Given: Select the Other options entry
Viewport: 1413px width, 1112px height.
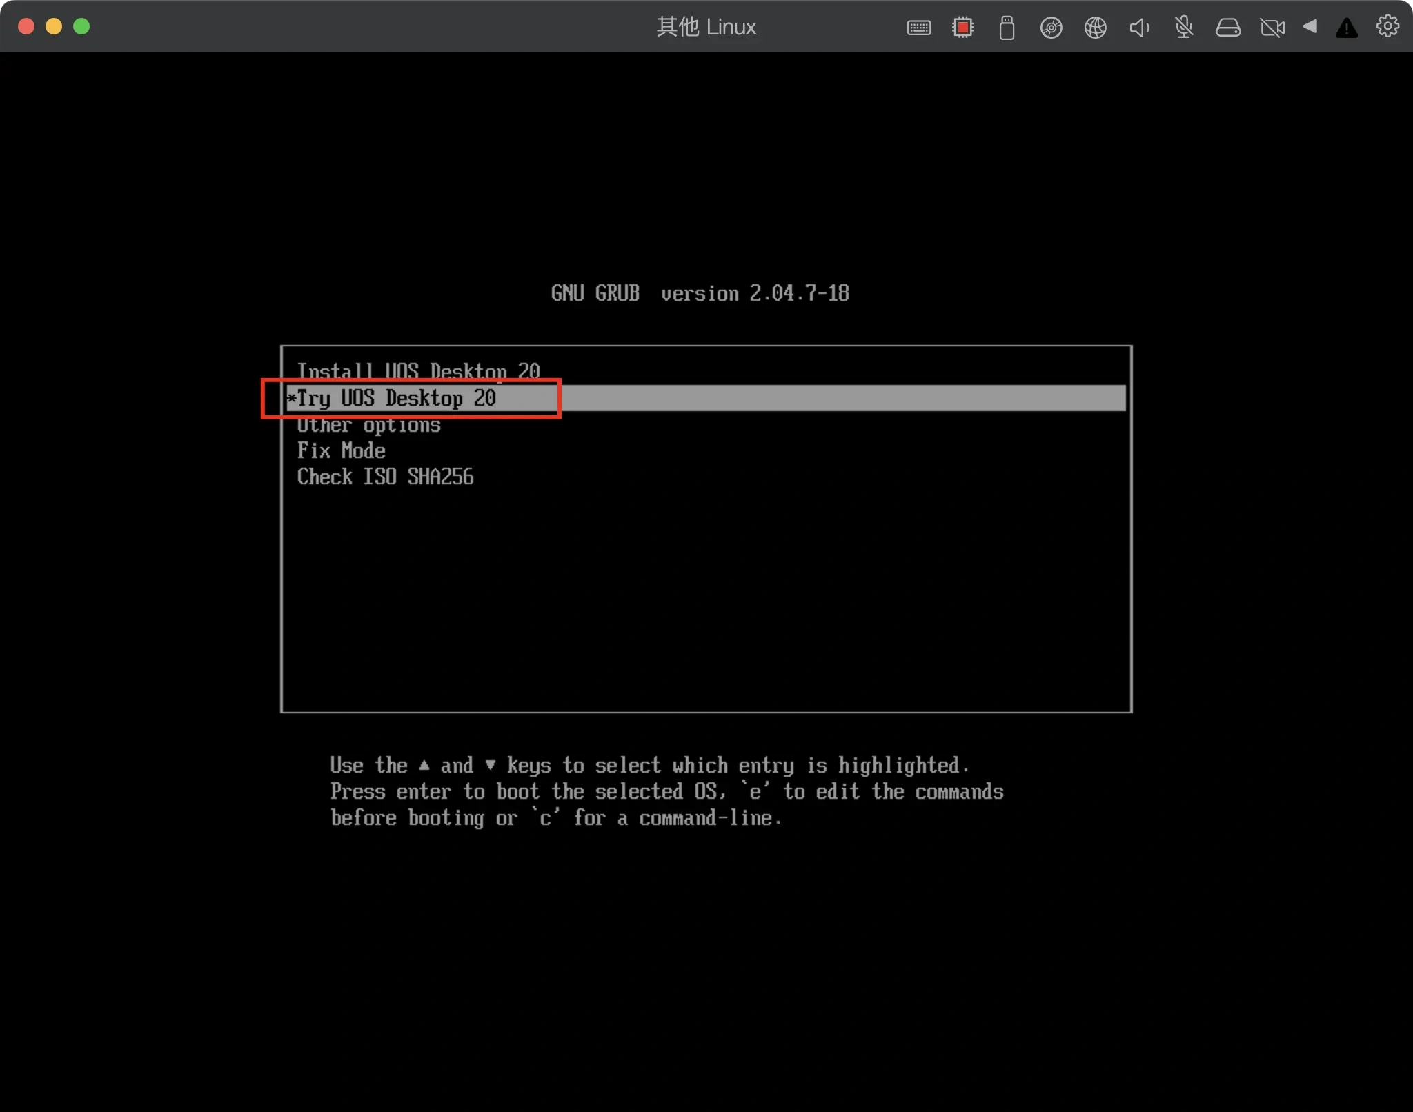Looking at the screenshot, I should [x=368, y=425].
